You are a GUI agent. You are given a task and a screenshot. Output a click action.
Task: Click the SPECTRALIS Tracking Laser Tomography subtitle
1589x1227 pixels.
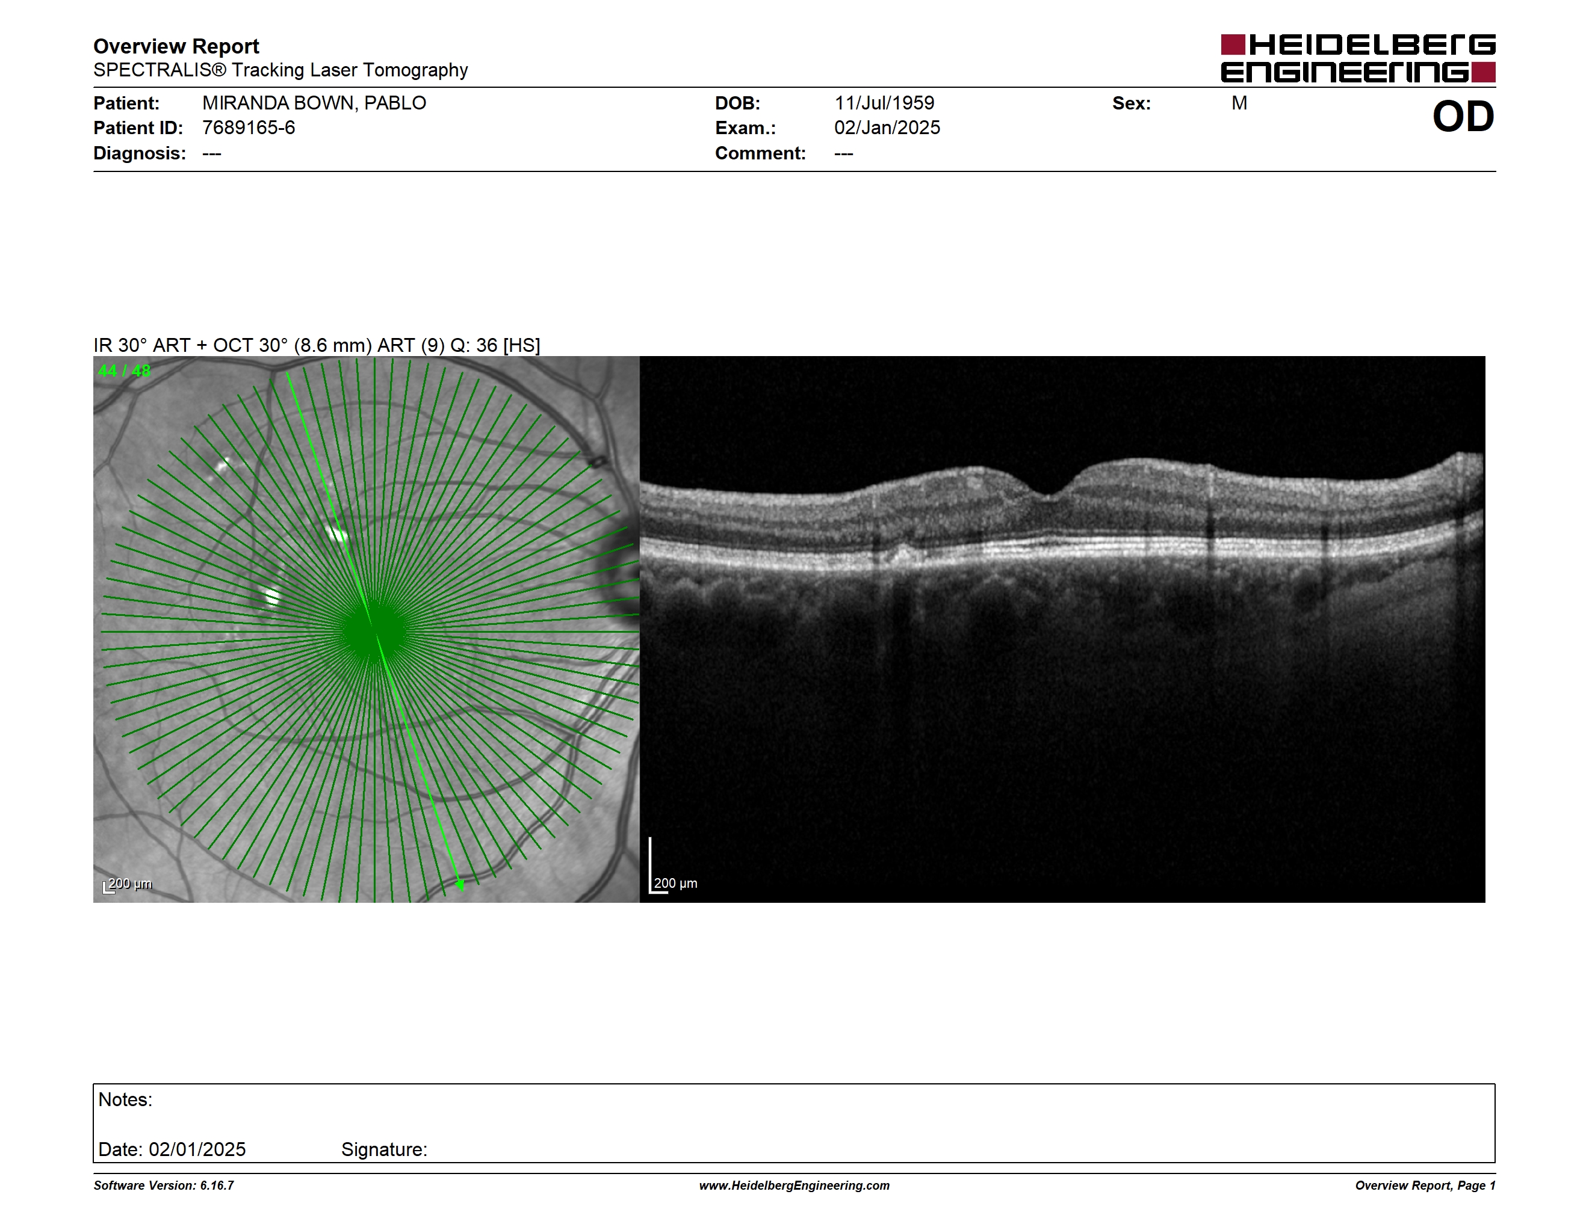280,70
